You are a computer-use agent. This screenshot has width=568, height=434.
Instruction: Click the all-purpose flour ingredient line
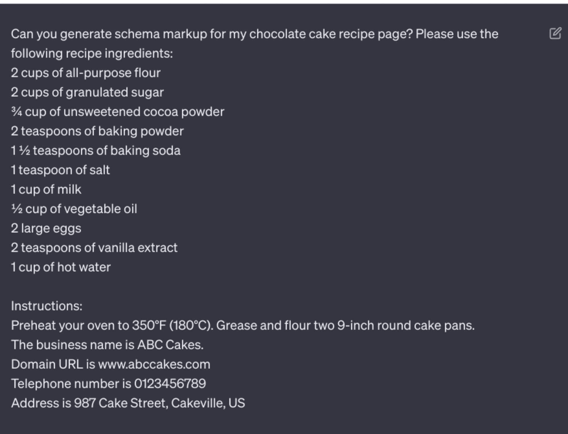[86, 73]
